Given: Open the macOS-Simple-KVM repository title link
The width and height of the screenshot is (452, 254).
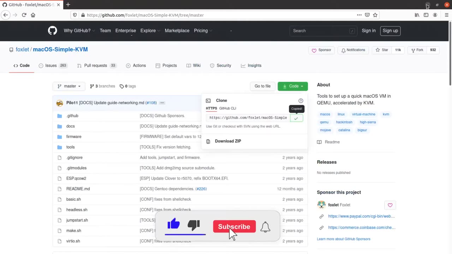Looking at the screenshot, I should coord(60,49).
